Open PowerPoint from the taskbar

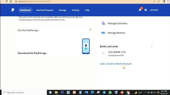(x=74, y=92)
